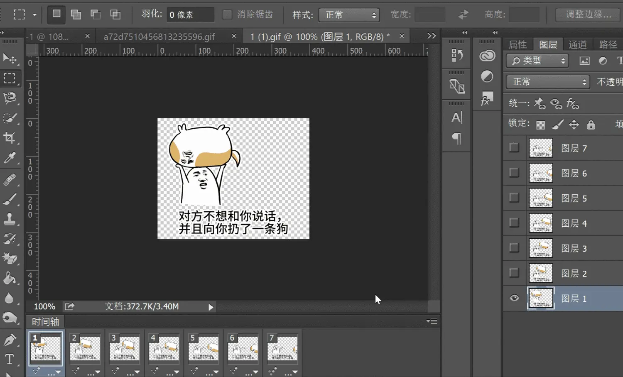Viewport: 623px width, 377px height.
Task: Show layer 图层 7 visibility box
Action: pos(514,148)
